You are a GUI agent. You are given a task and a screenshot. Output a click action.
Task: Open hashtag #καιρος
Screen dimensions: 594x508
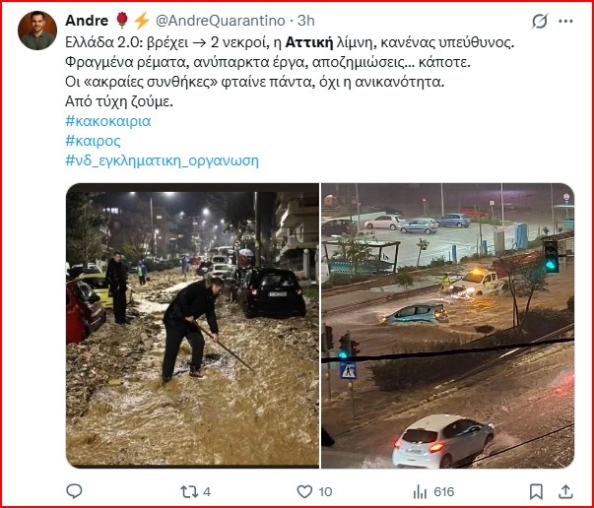pos(94,141)
